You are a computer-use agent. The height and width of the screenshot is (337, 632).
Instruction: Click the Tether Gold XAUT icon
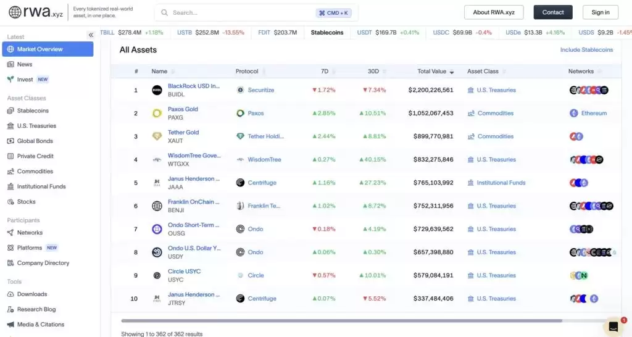tap(157, 136)
